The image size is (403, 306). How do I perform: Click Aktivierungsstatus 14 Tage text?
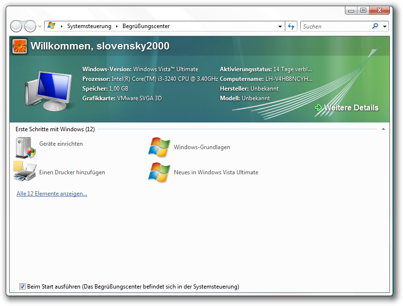pyautogui.click(x=266, y=69)
